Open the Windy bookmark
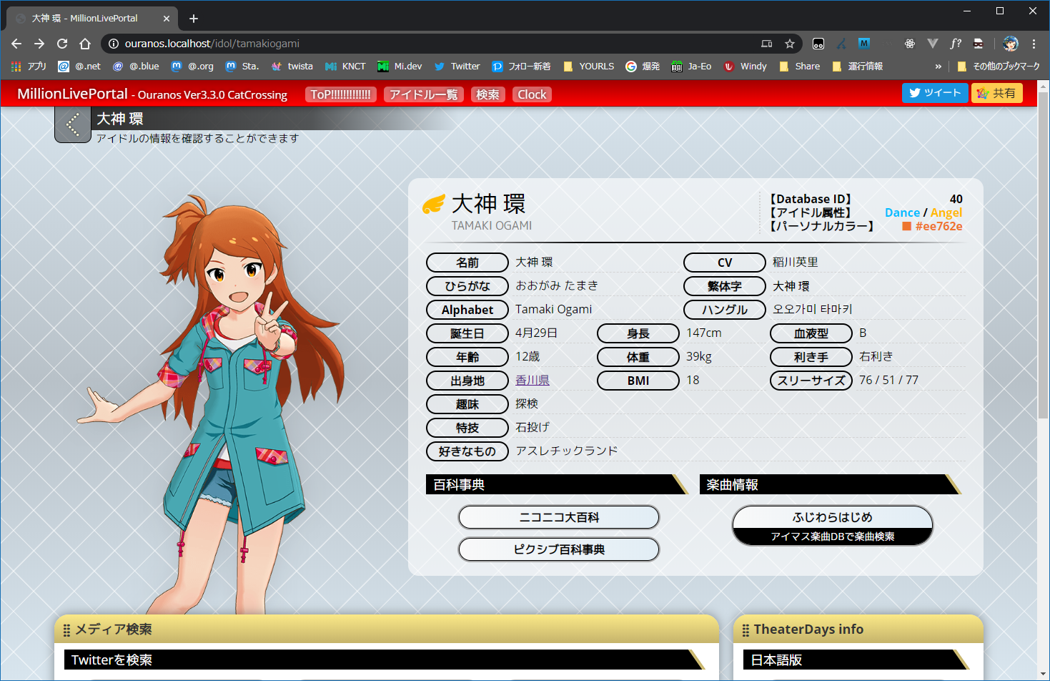Screen dimensions: 1050x681 click(745, 67)
